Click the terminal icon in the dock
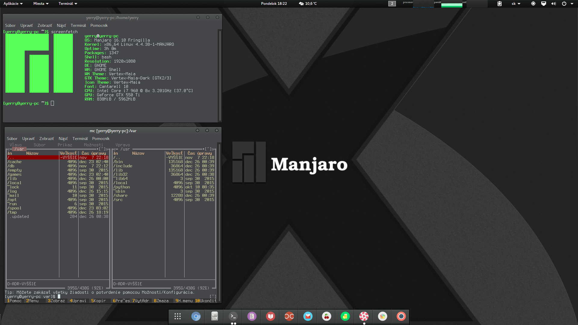Viewport: 578px width, 325px height. pos(233,316)
